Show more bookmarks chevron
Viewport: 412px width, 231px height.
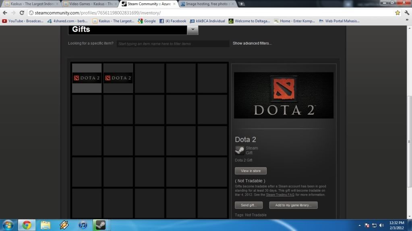pos(407,20)
